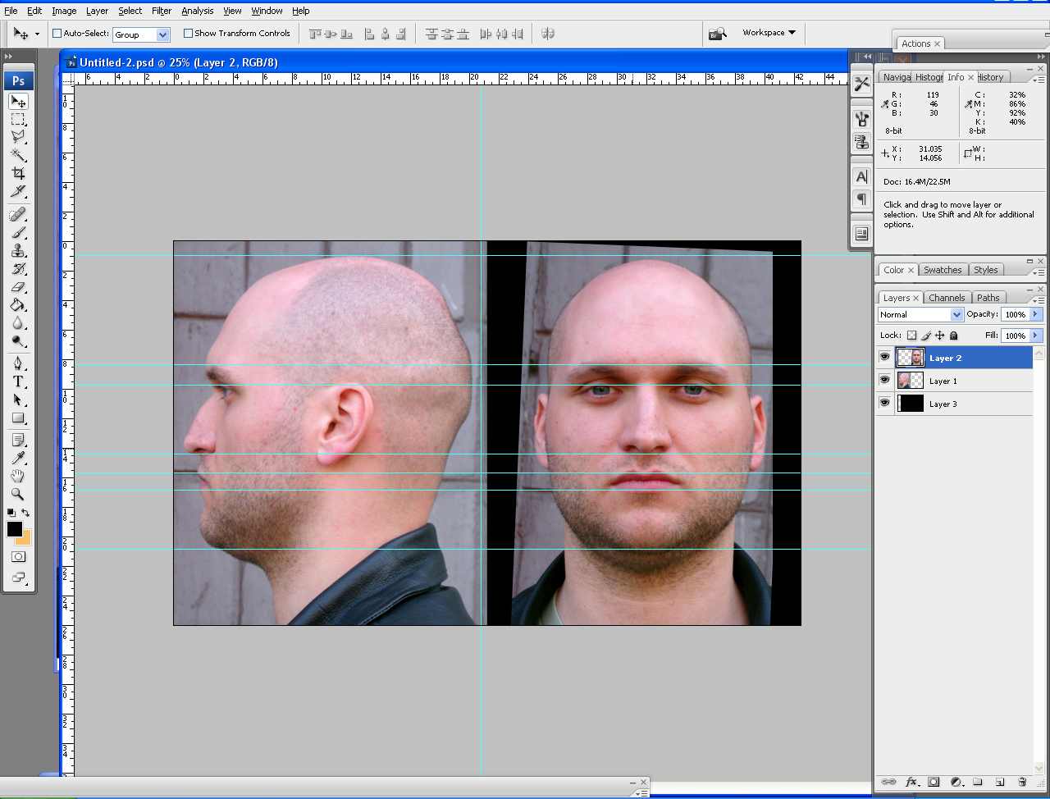The image size is (1050, 799).
Task: Toggle visibility of Layer 3
Action: click(x=884, y=404)
